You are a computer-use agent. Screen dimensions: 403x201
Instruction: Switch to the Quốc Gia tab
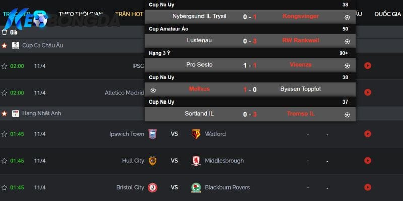point(387,14)
